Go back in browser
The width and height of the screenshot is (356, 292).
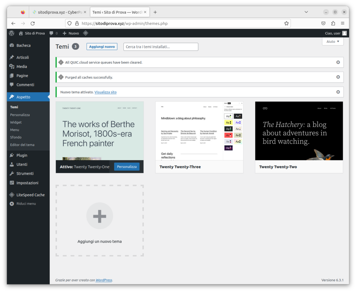pyautogui.click(x=14, y=23)
